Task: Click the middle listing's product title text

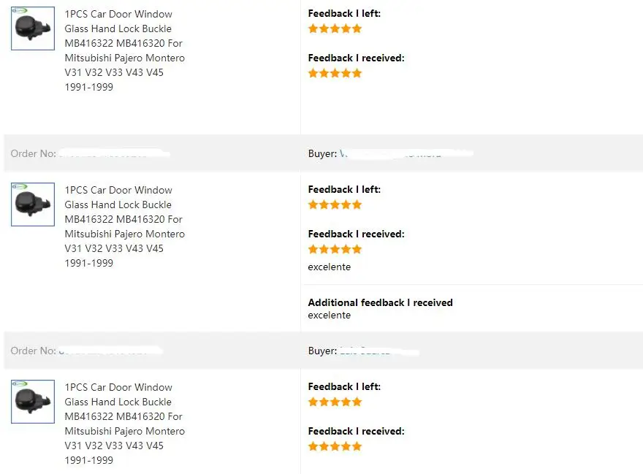Action: point(125,226)
